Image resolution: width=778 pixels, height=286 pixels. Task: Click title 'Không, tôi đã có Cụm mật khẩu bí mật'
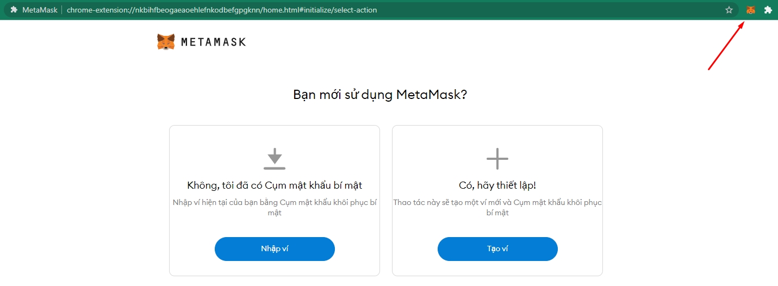(x=275, y=185)
